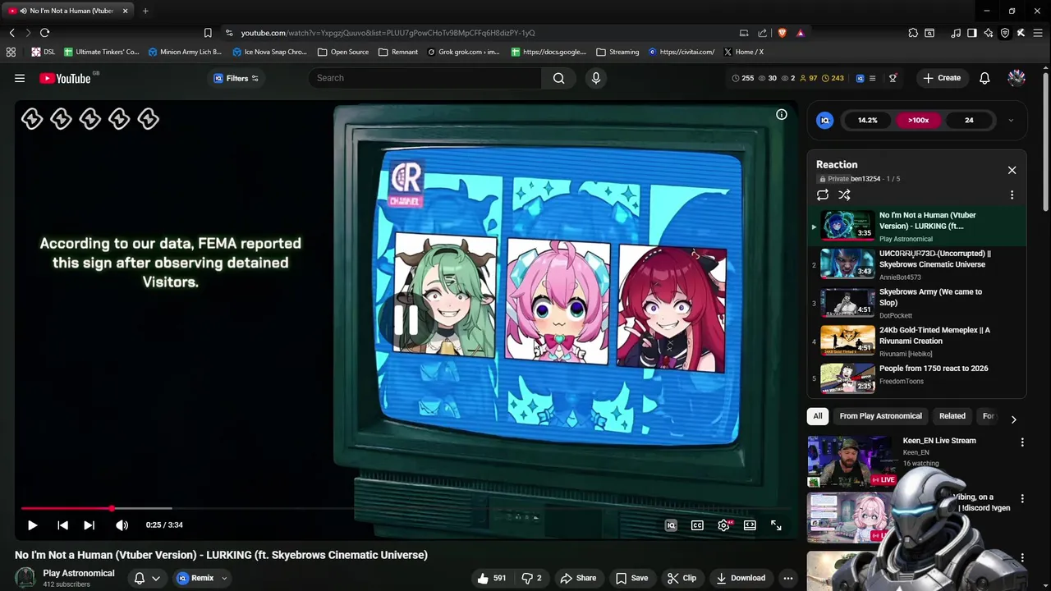Image resolution: width=1051 pixels, height=591 pixels.
Task: Click the 14.2% vidIQ stat pill
Action: (x=867, y=121)
